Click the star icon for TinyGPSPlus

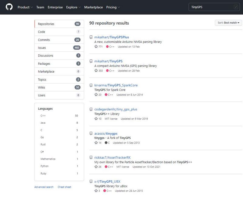click(96, 47)
